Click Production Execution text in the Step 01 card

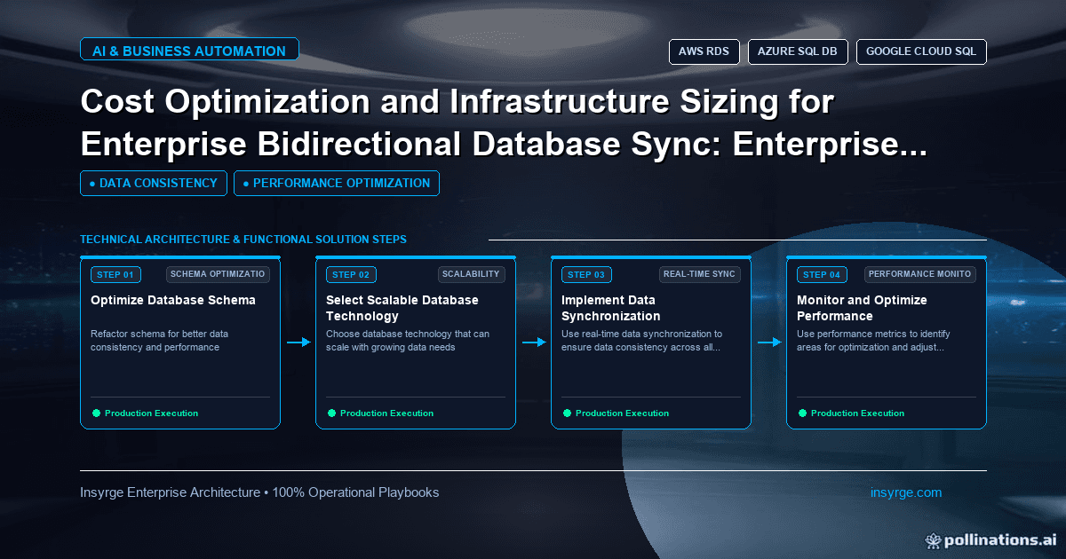[x=151, y=413]
